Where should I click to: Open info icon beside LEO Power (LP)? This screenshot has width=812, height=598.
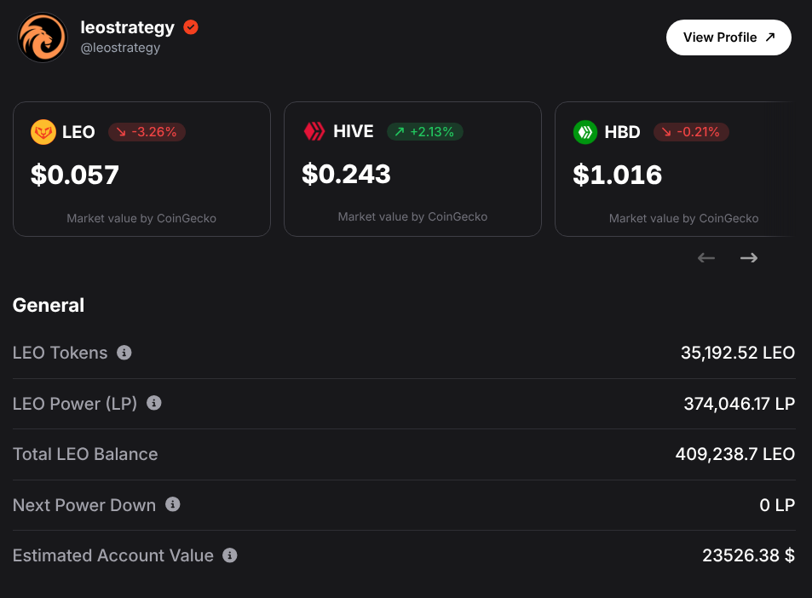click(x=154, y=403)
